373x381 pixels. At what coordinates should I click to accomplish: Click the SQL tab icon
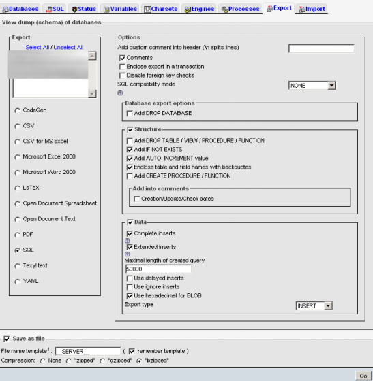[x=49, y=10]
